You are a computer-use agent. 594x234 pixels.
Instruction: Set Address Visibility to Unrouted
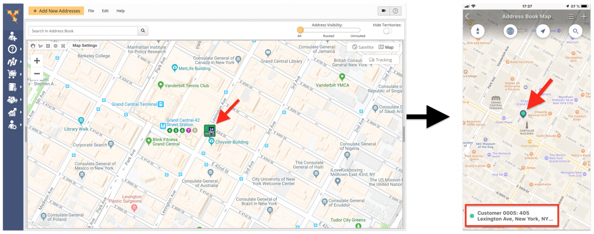[x=358, y=36]
